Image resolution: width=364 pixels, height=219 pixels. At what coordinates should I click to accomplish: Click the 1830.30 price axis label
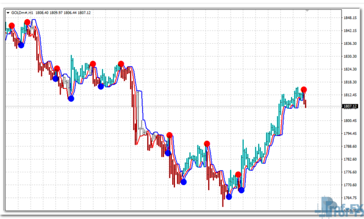click(350, 56)
